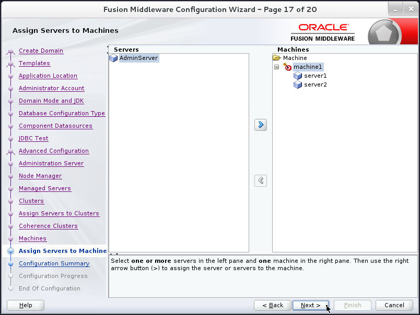Collapse the machine1 tree node

(276, 67)
